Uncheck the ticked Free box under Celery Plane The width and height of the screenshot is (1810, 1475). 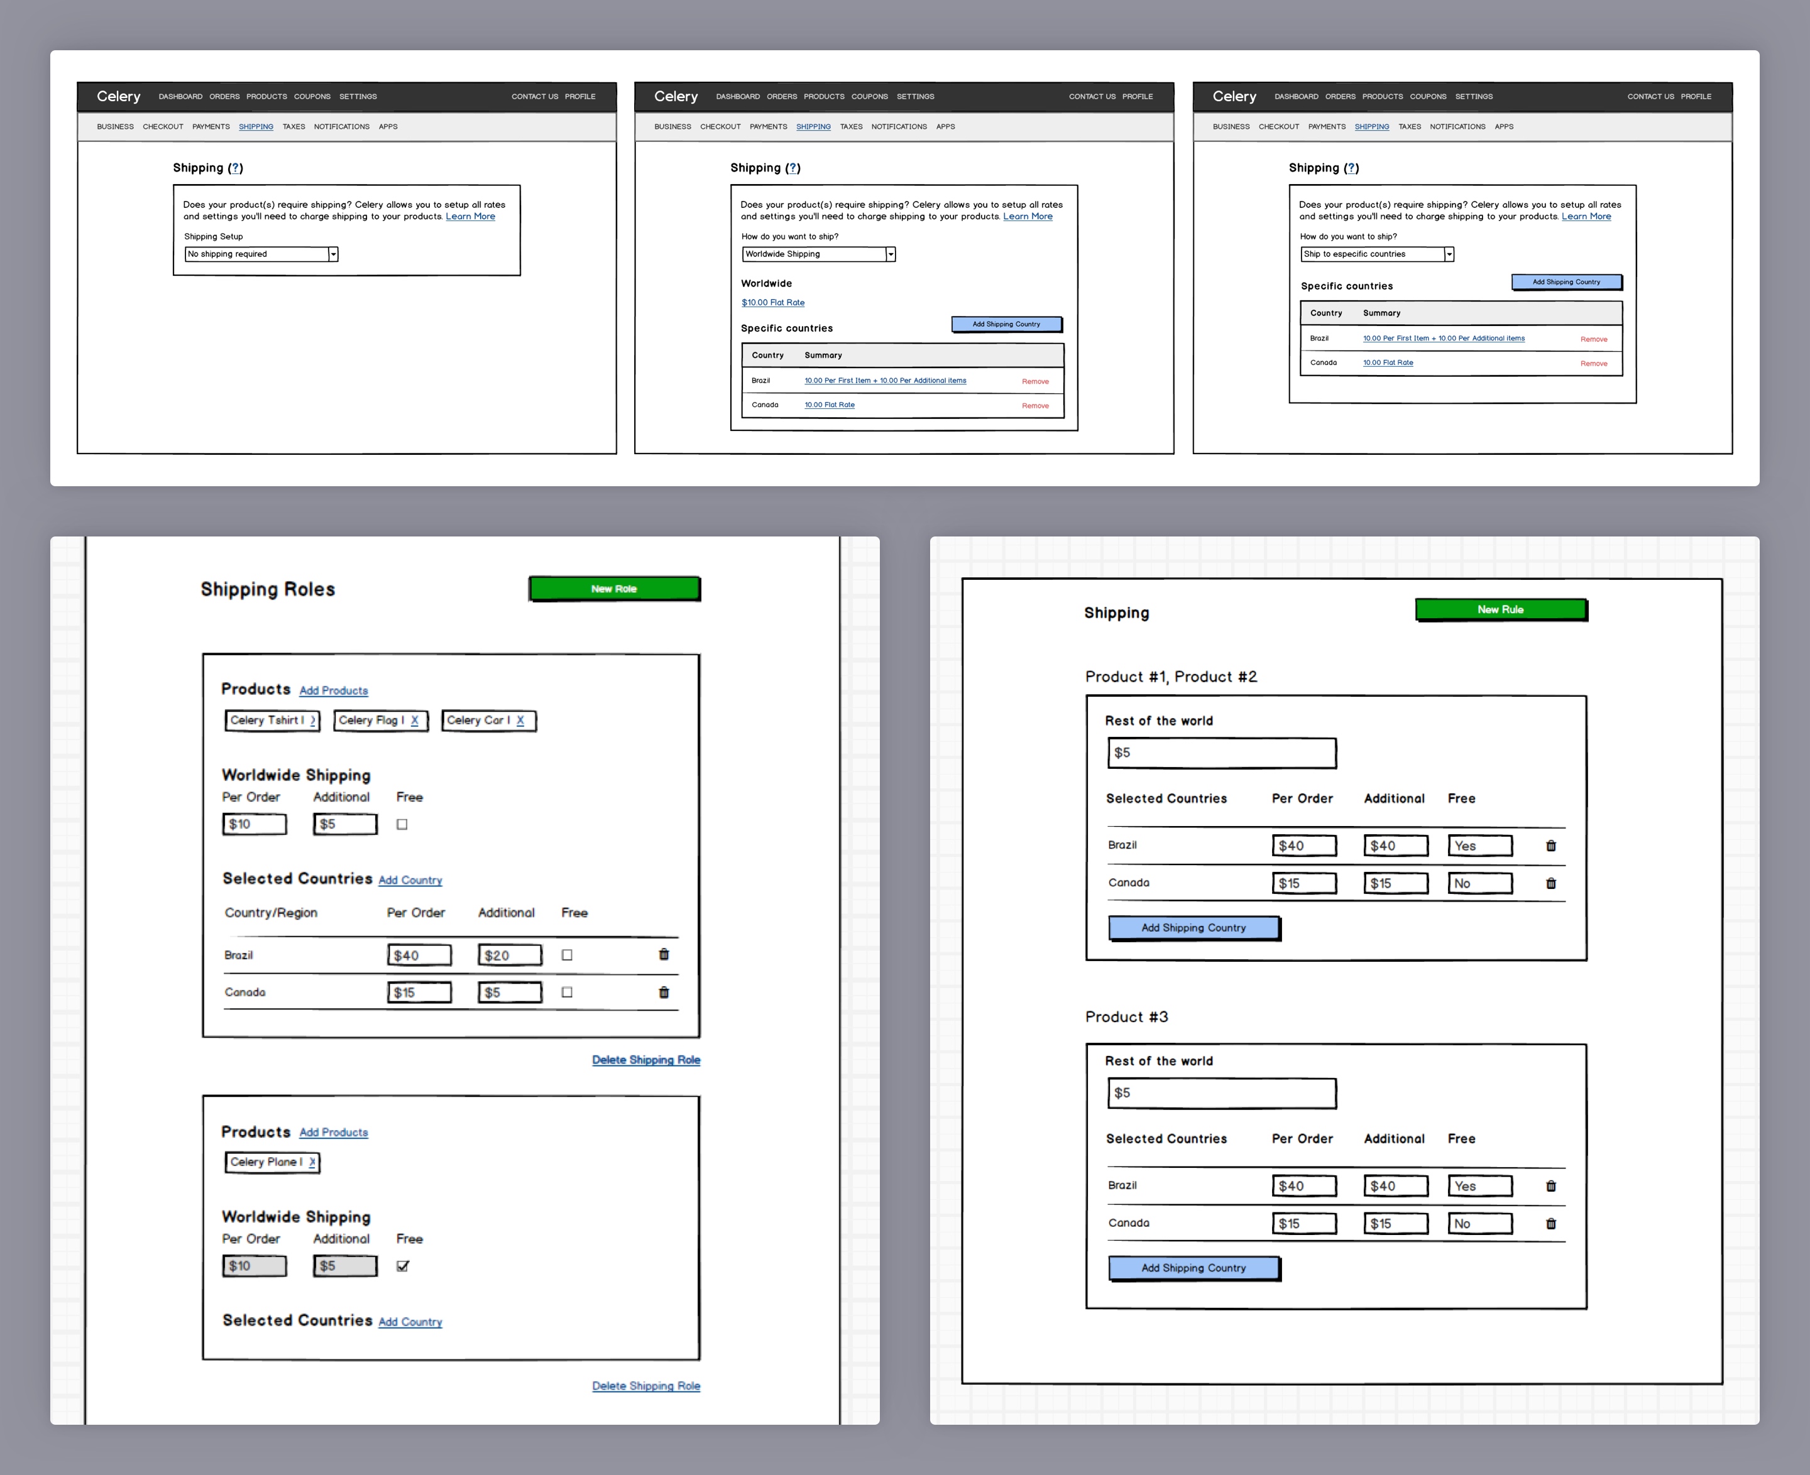click(x=402, y=1266)
